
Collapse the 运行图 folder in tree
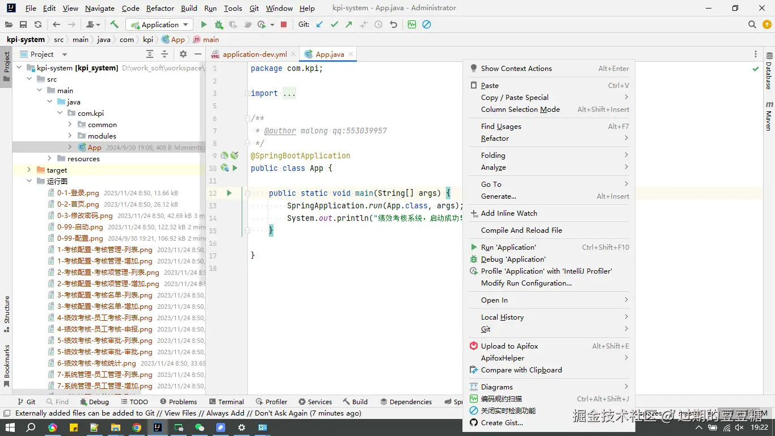tap(30, 181)
